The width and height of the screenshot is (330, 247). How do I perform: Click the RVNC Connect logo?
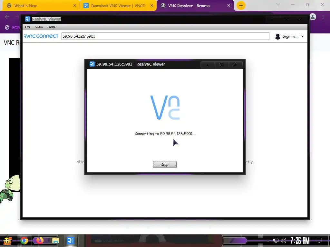point(41,36)
